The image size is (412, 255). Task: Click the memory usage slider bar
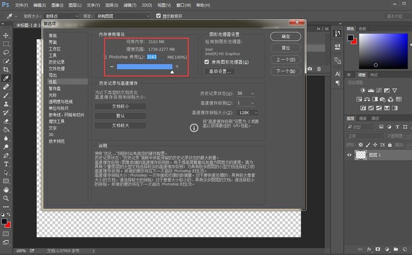145,66
